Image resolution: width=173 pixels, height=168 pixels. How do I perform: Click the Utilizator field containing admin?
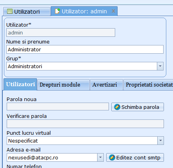[x=61, y=33]
